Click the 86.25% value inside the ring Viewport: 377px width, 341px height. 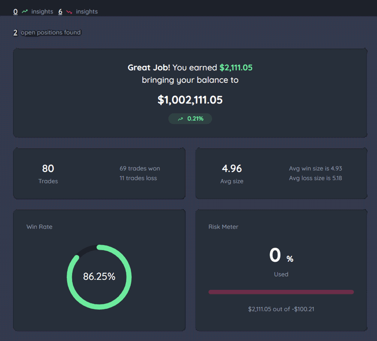point(99,276)
